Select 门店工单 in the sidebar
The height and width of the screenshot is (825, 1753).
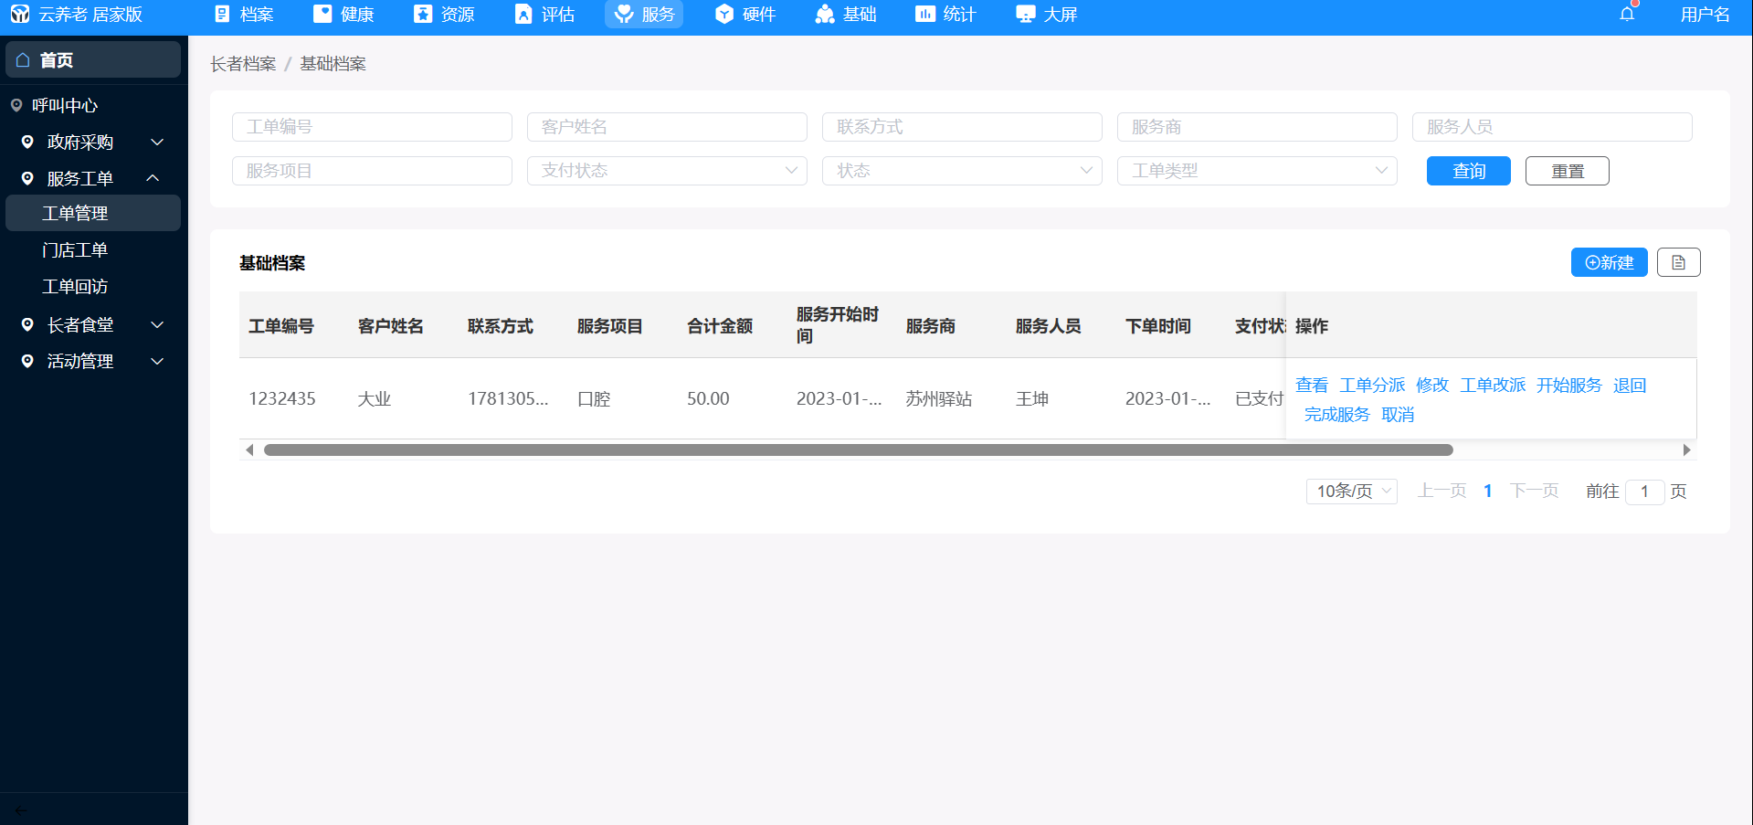(x=75, y=250)
